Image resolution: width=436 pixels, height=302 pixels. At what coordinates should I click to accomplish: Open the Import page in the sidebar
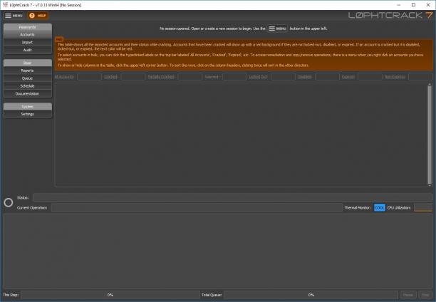click(x=27, y=42)
